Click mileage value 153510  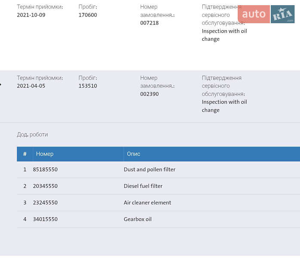point(88,86)
